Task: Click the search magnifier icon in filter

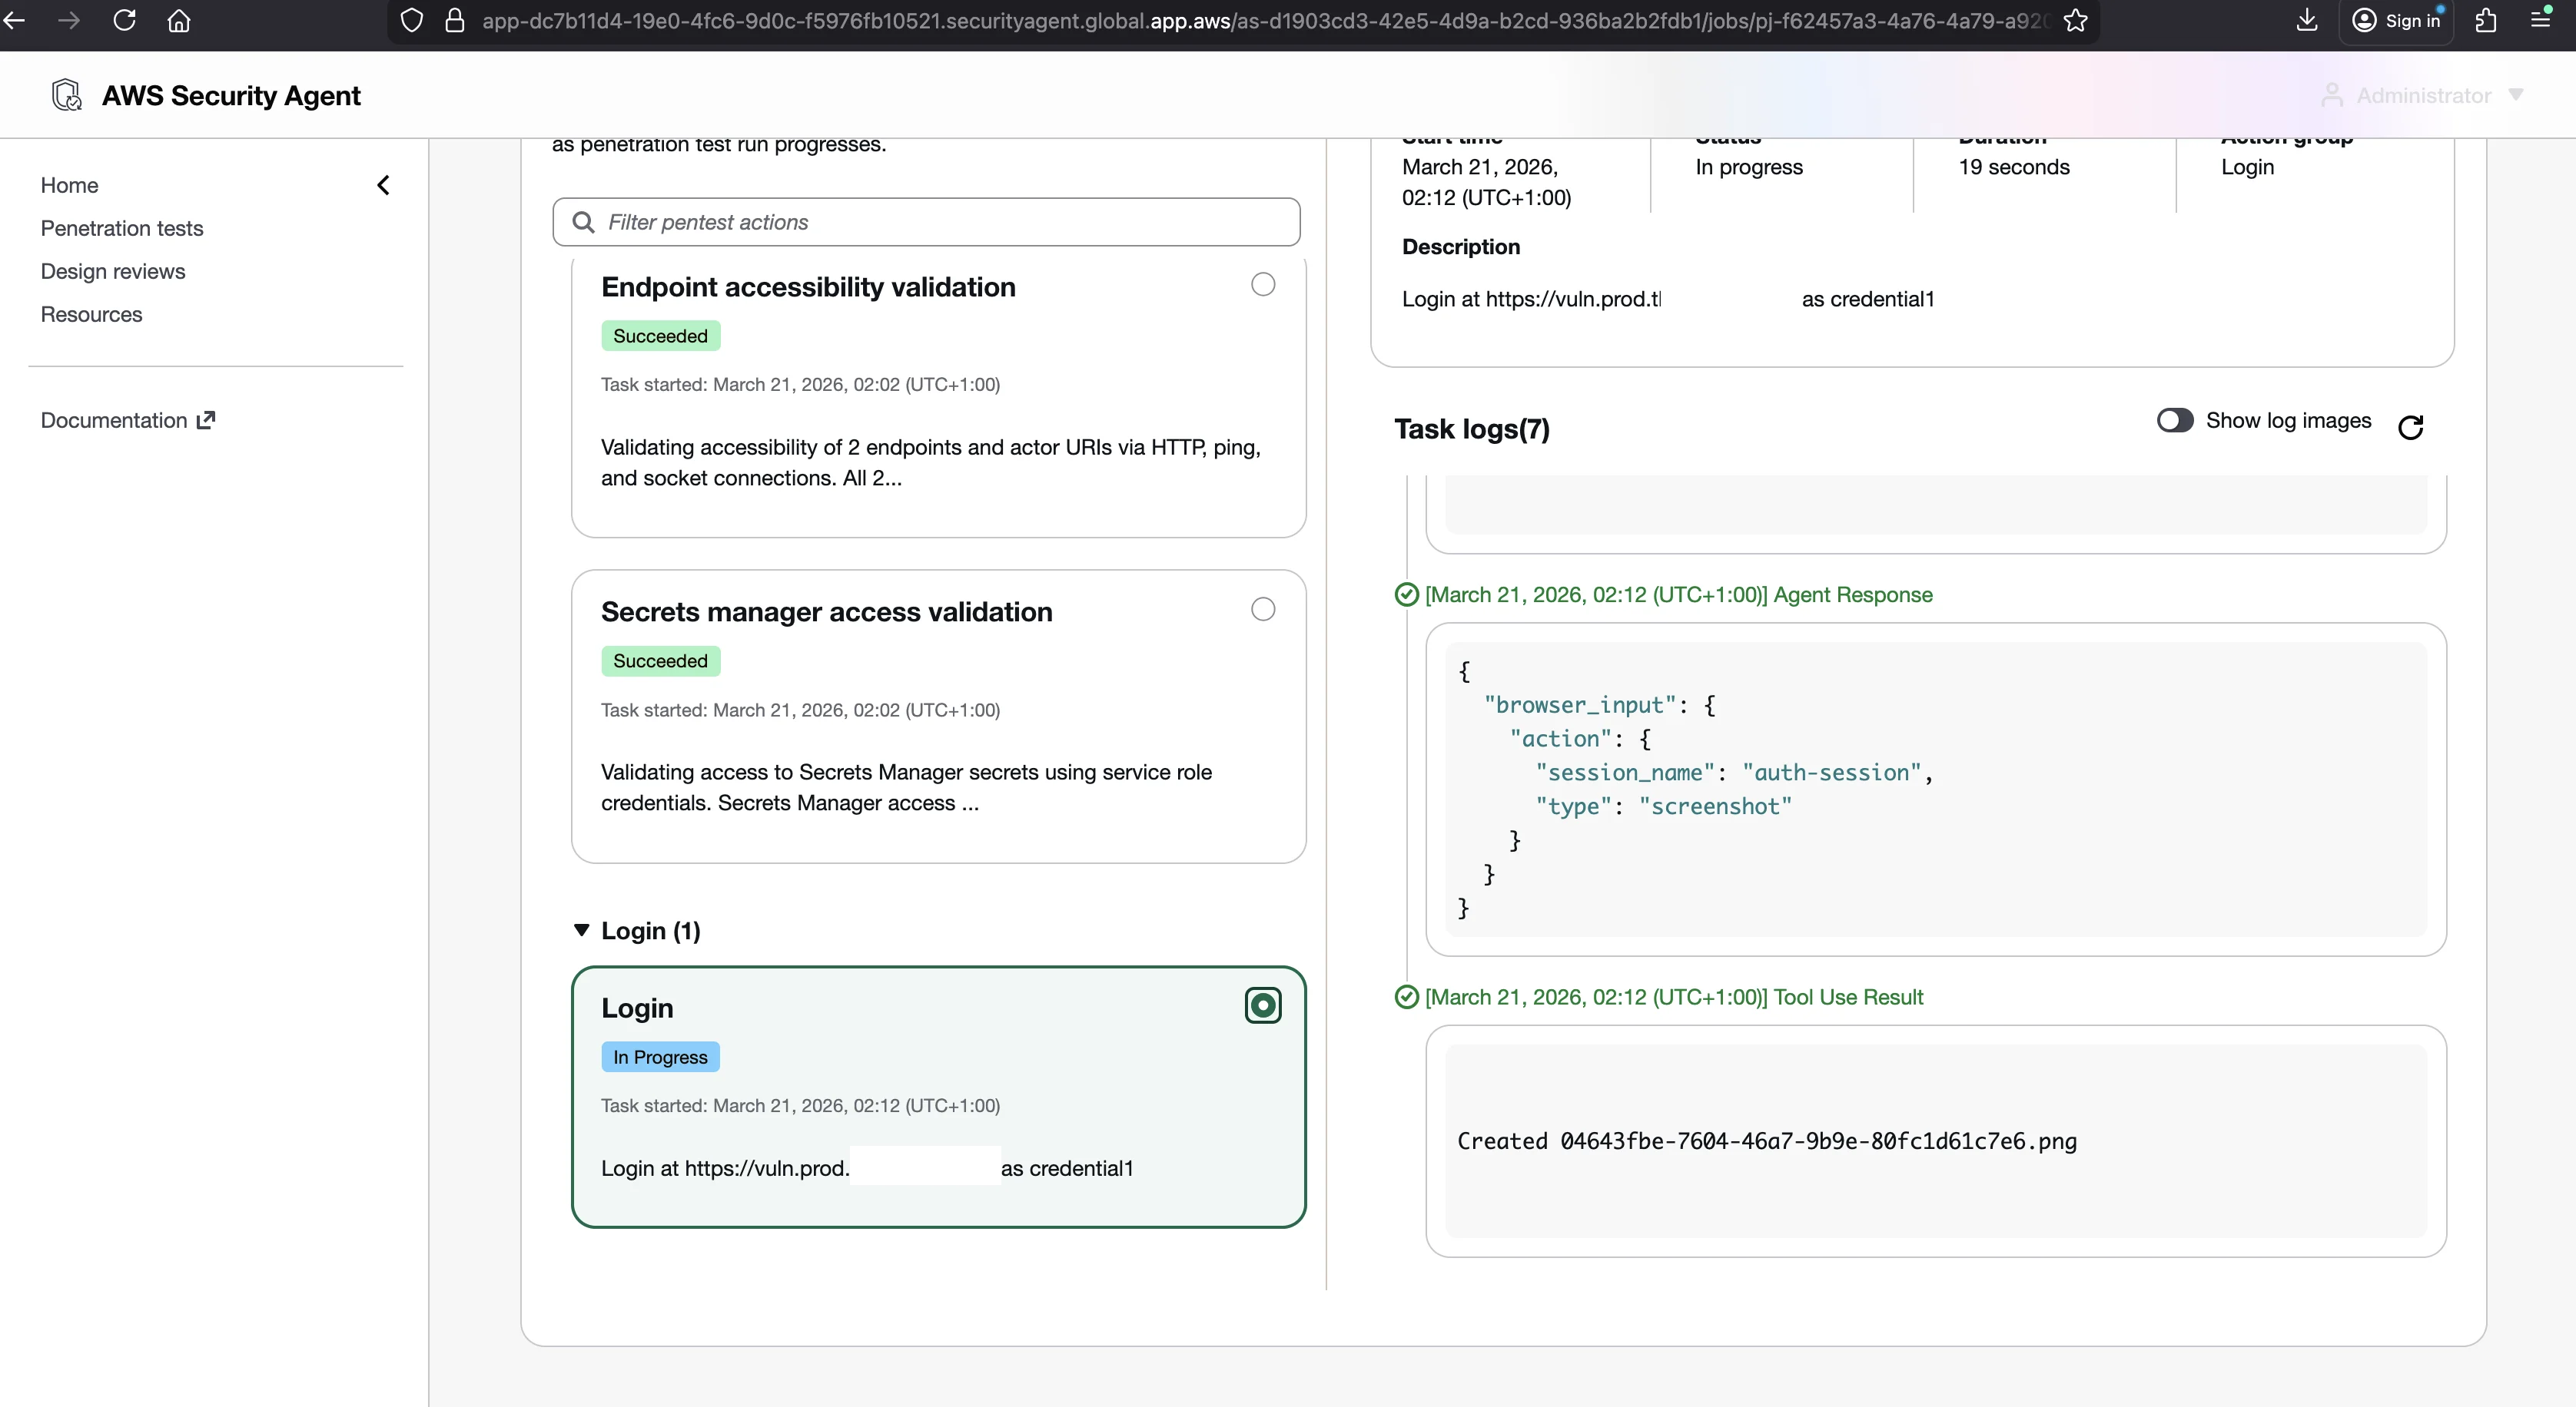Action: tap(583, 222)
